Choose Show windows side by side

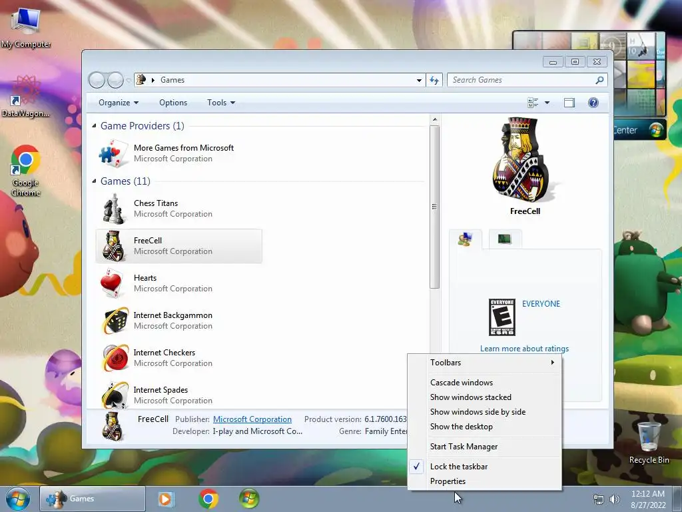[x=485, y=412]
